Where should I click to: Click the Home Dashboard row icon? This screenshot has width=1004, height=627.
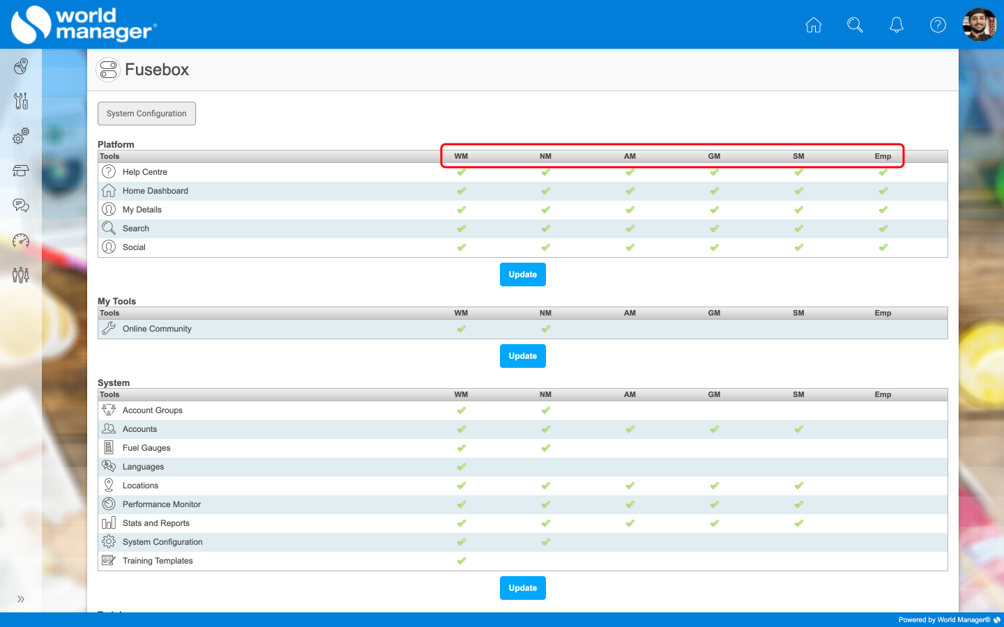[109, 191]
